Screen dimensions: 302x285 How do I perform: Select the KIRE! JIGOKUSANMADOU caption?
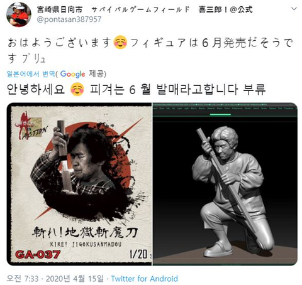click(x=86, y=244)
